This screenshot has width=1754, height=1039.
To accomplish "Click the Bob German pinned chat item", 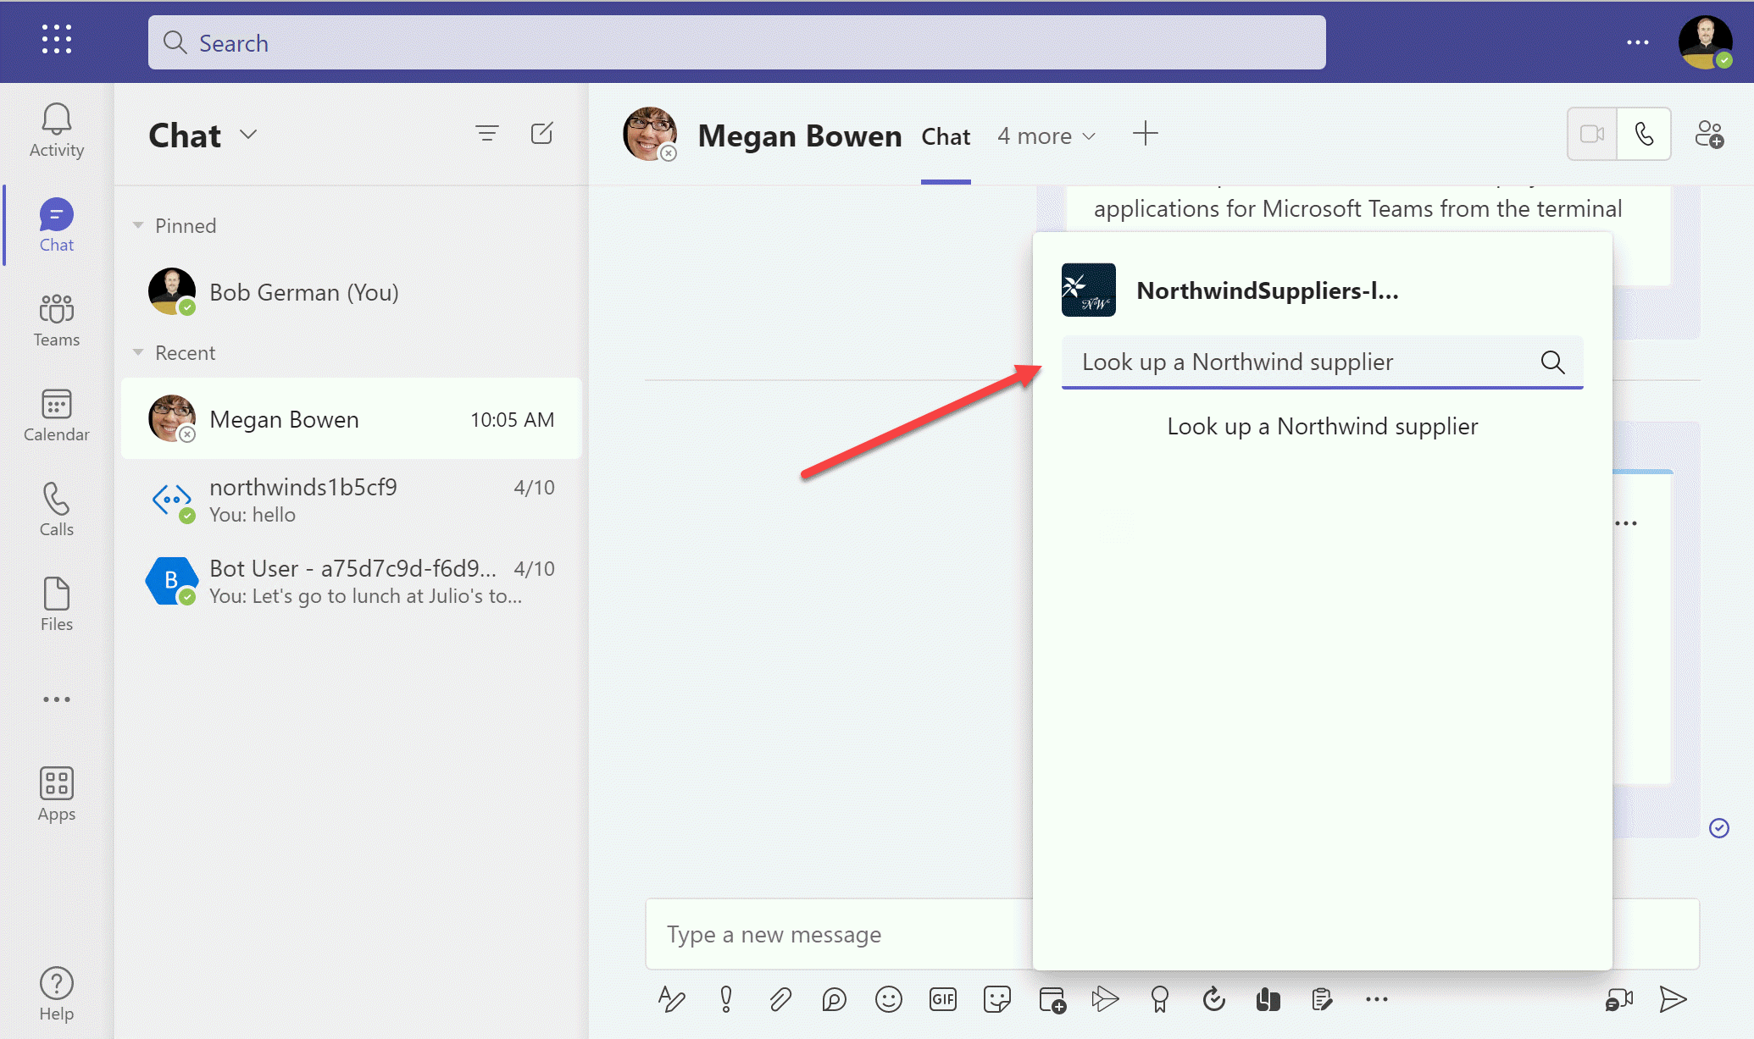I will (304, 290).
